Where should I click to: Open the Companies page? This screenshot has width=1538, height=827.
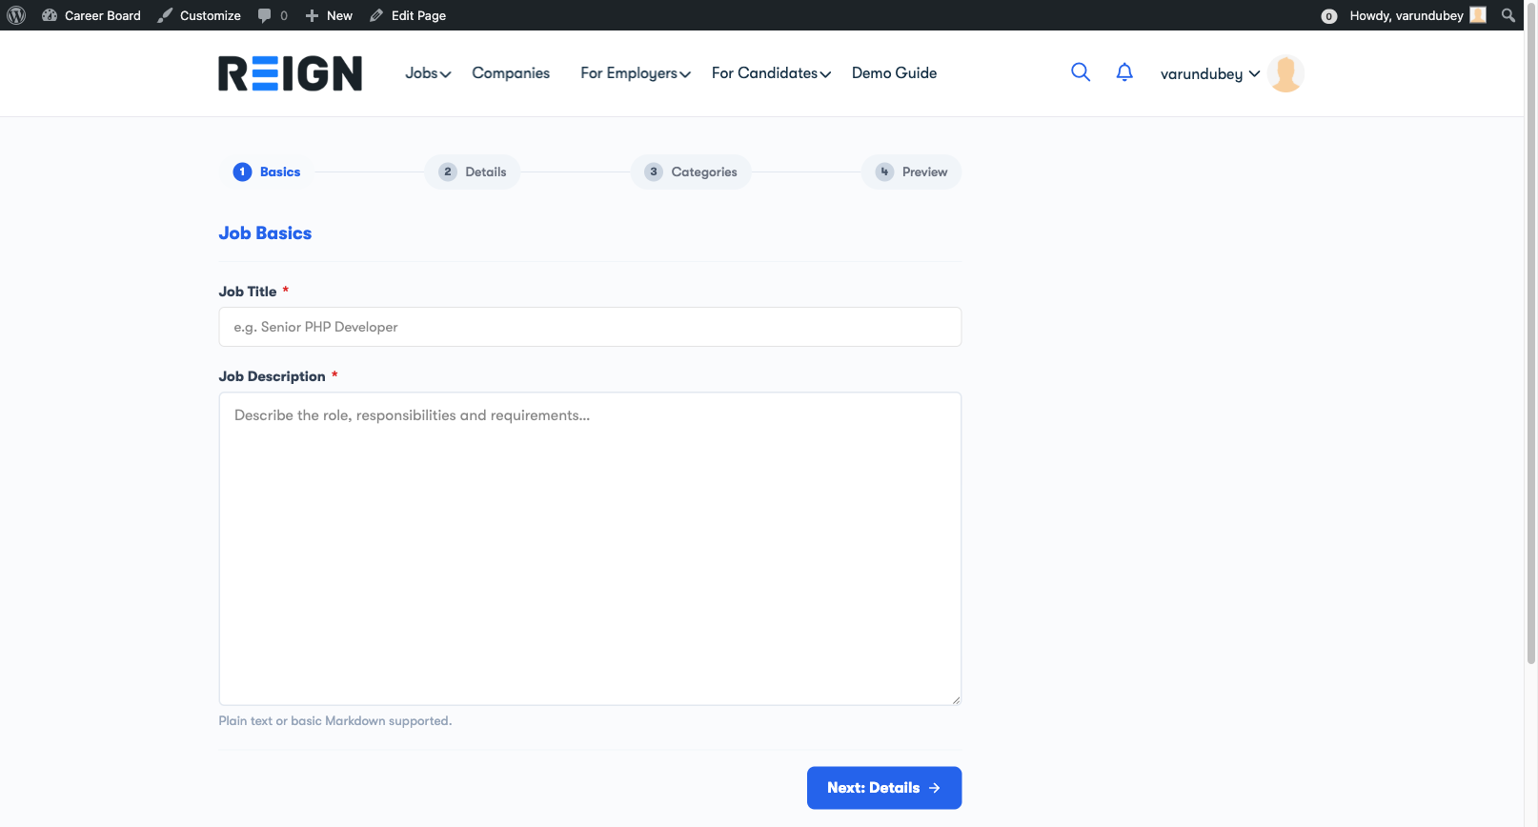coord(511,73)
